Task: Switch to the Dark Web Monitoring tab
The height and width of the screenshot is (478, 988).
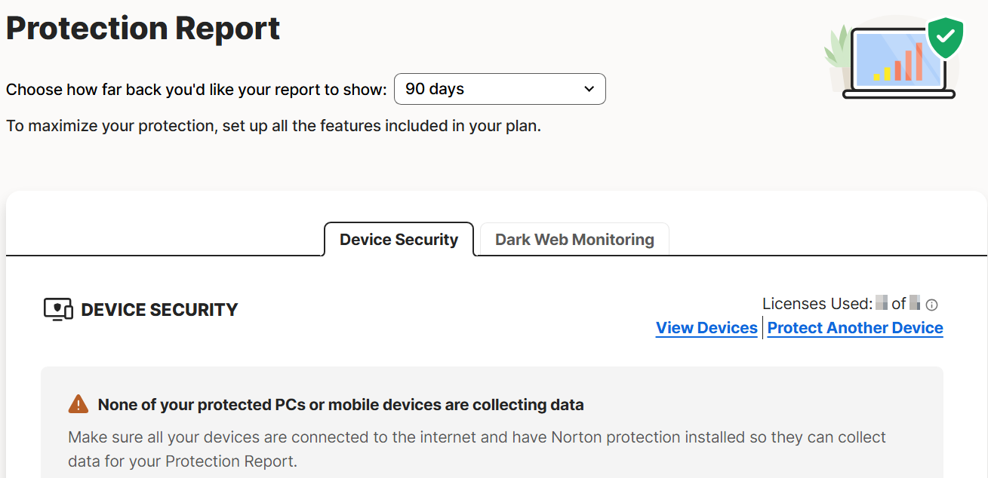Action: coord(574,240)
